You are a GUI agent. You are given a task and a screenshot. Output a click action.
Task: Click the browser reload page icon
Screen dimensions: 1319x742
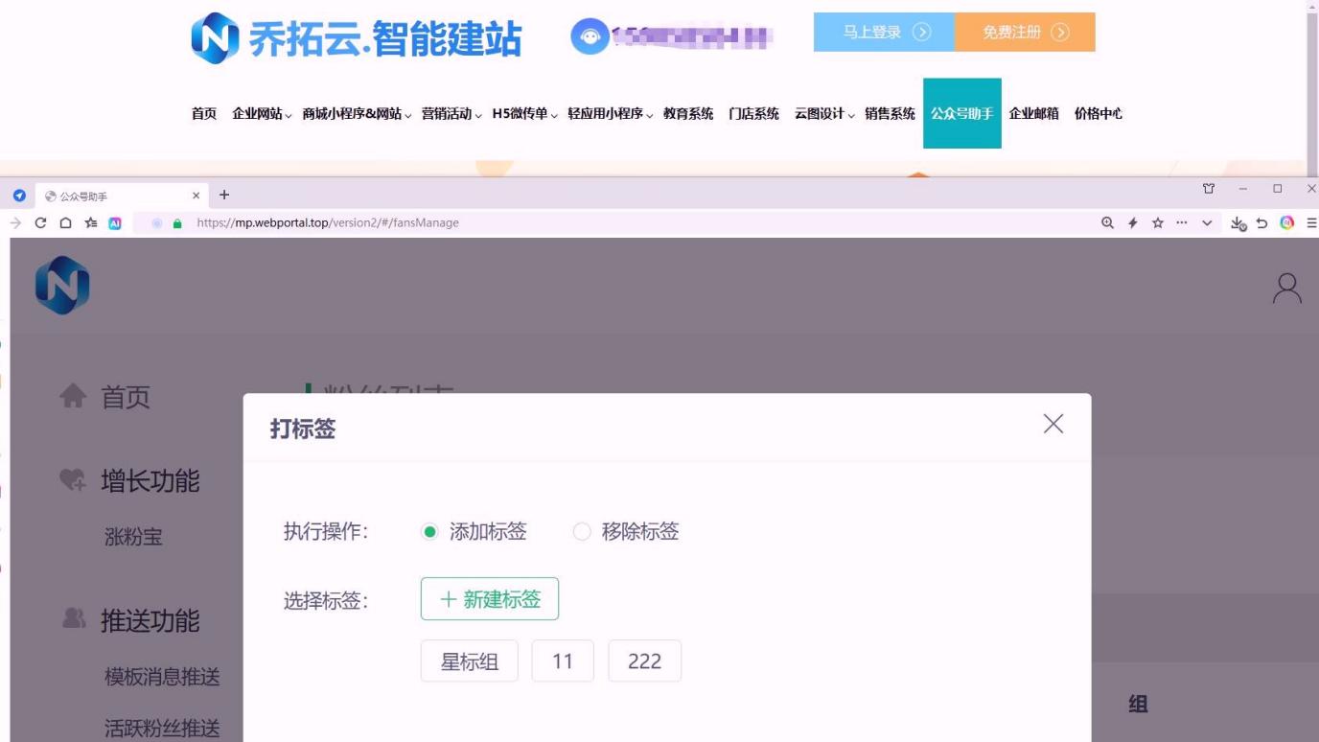tap(40, 222)
